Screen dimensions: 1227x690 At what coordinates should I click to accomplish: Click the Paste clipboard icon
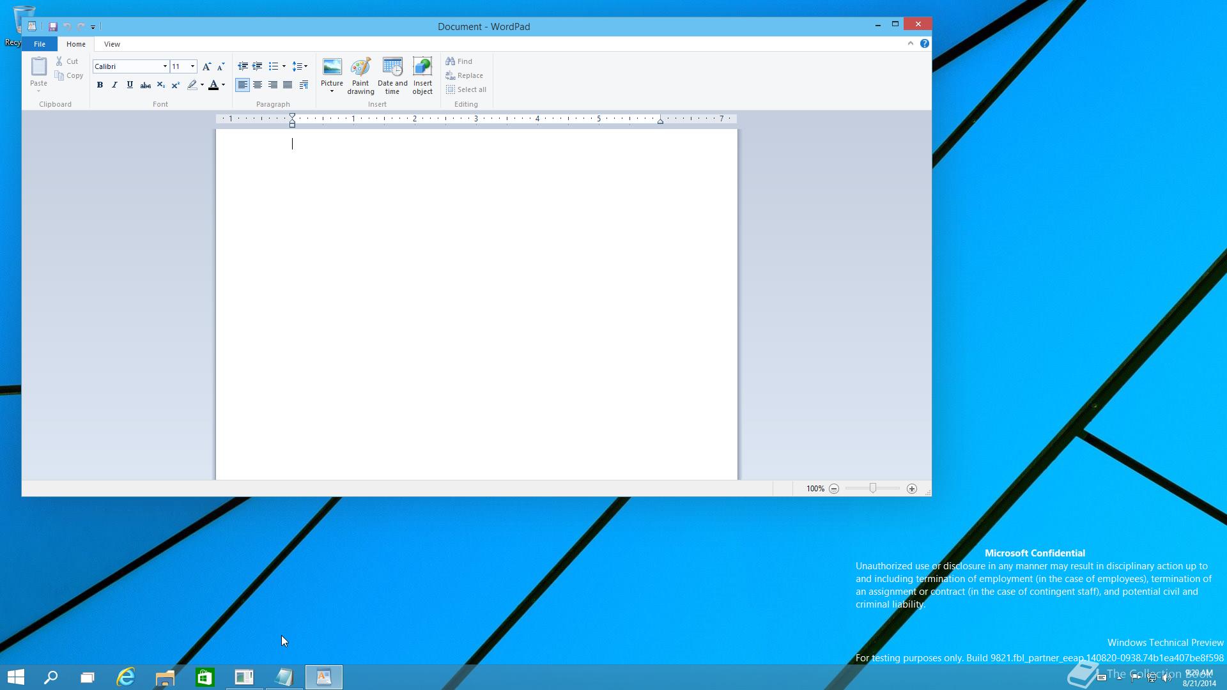[38, 67]
